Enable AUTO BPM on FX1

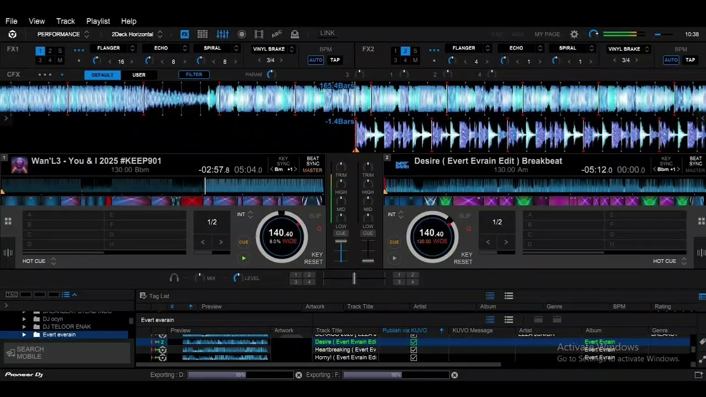[x=315, y=60]
